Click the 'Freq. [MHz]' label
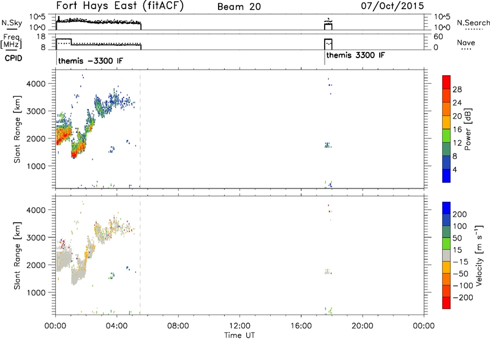This screenshot has width=490, height=339. [x=12, y=41]
